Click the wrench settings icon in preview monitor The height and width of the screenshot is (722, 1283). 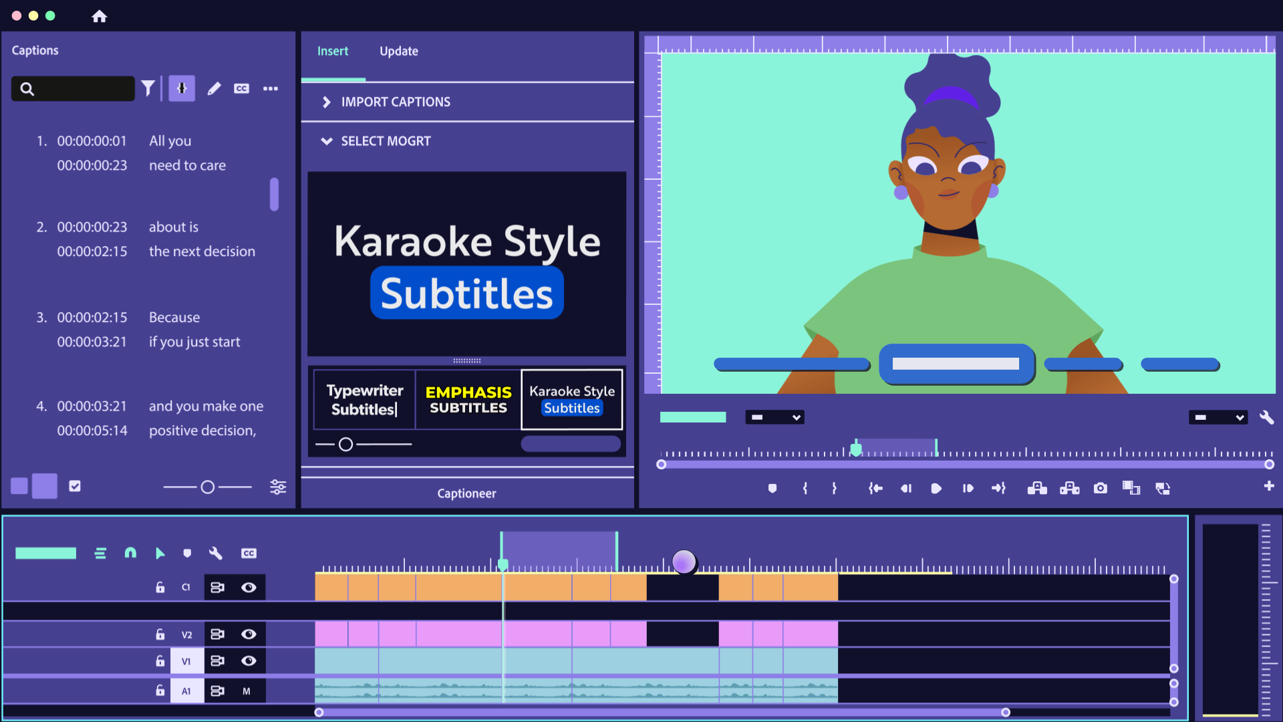pyautogui.click(x=1266, y=417)
